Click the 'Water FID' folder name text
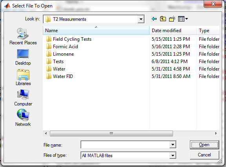 (x=63, y=76)
